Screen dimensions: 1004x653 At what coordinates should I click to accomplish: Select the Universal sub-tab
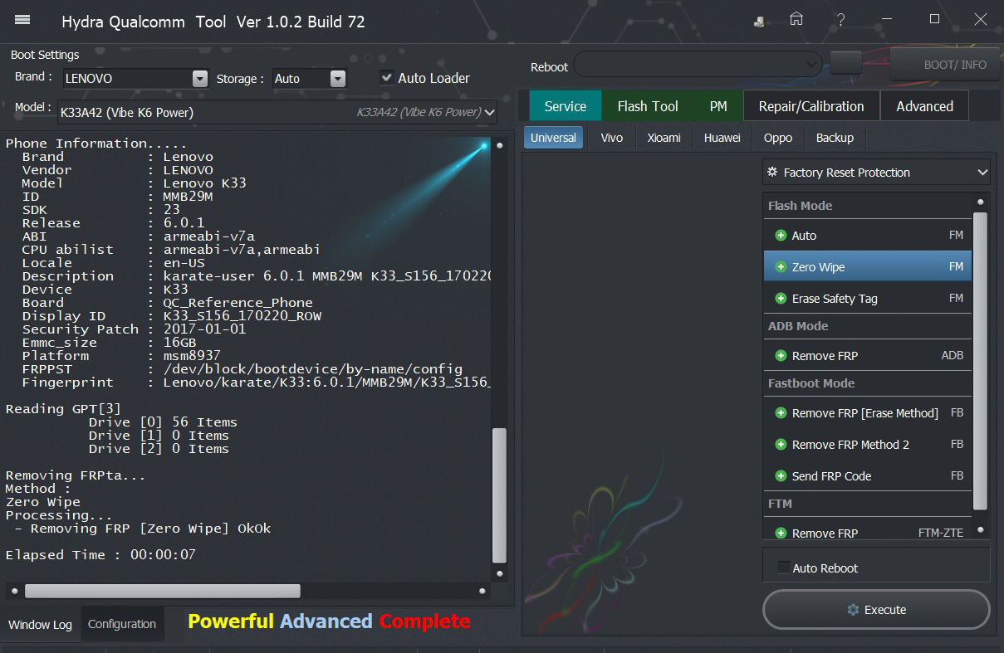(553, 138)
